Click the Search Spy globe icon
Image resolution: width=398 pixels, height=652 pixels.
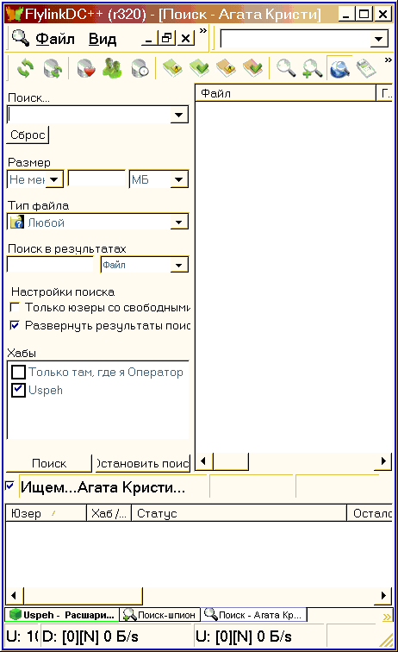(x=339, y=68)
